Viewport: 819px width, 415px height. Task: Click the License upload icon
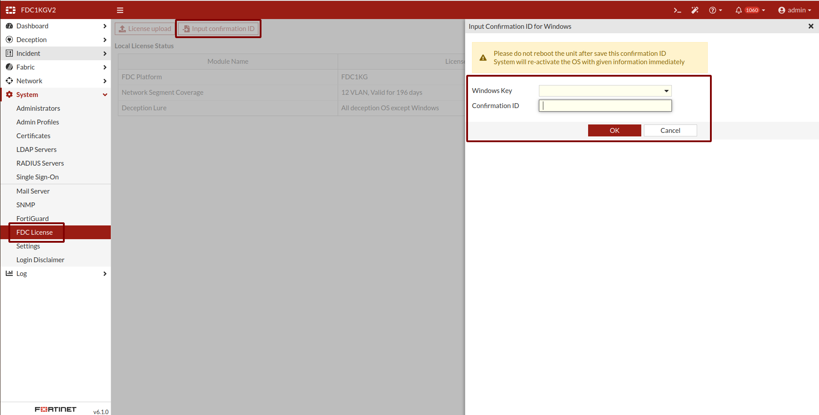(122, 29)
